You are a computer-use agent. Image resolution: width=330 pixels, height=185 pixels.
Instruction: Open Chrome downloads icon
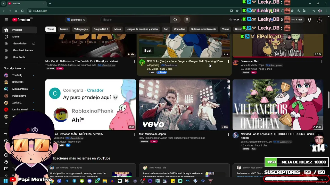point(298,11)
